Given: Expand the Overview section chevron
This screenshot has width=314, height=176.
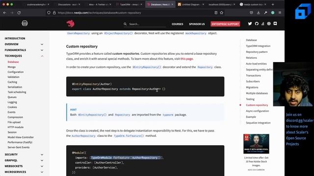Looking at the screenshot, I should coord(42,44).
